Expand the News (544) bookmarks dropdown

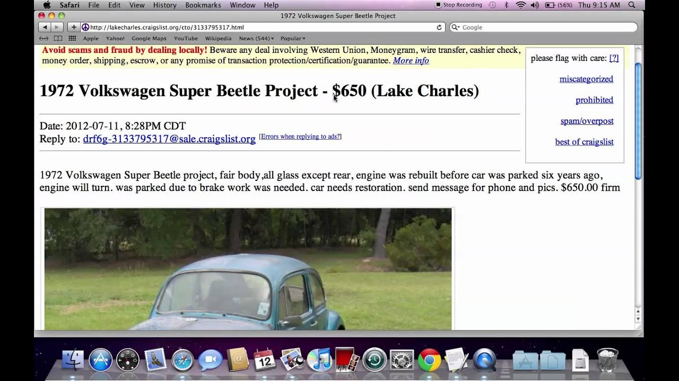pos(256,39)
